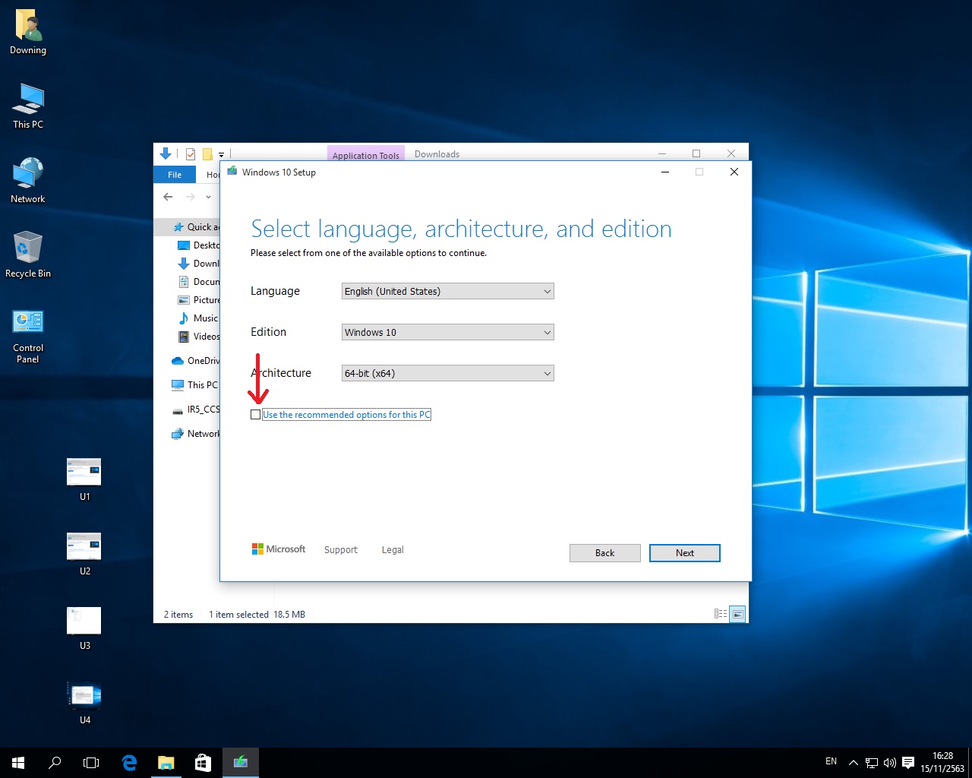Select Music in Explorer sidebar
972x778 pixels.
click(199, 318)
